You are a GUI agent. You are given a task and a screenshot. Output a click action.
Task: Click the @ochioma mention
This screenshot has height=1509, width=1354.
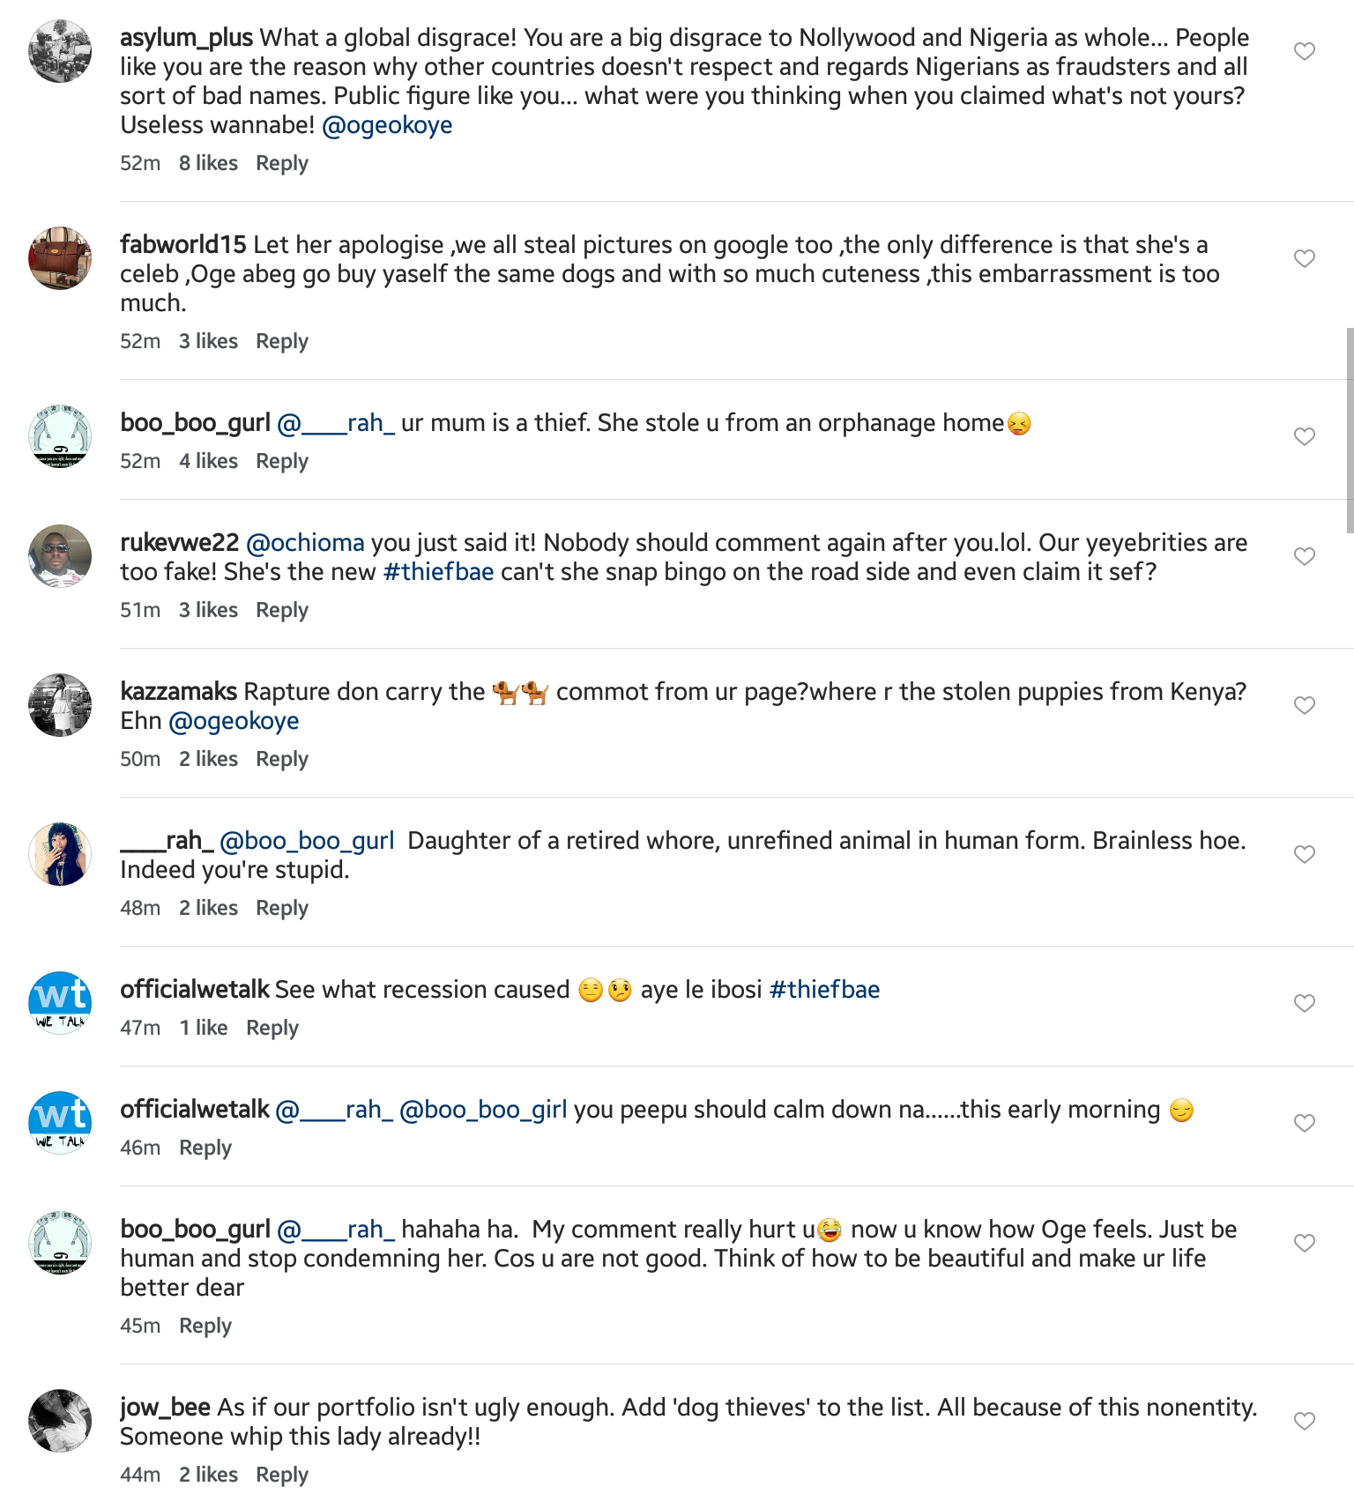pos(305,543)
